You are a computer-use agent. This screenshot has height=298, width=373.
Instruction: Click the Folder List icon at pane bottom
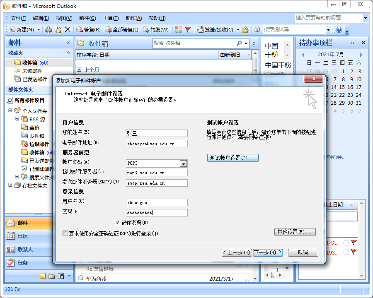click(52, 276)
